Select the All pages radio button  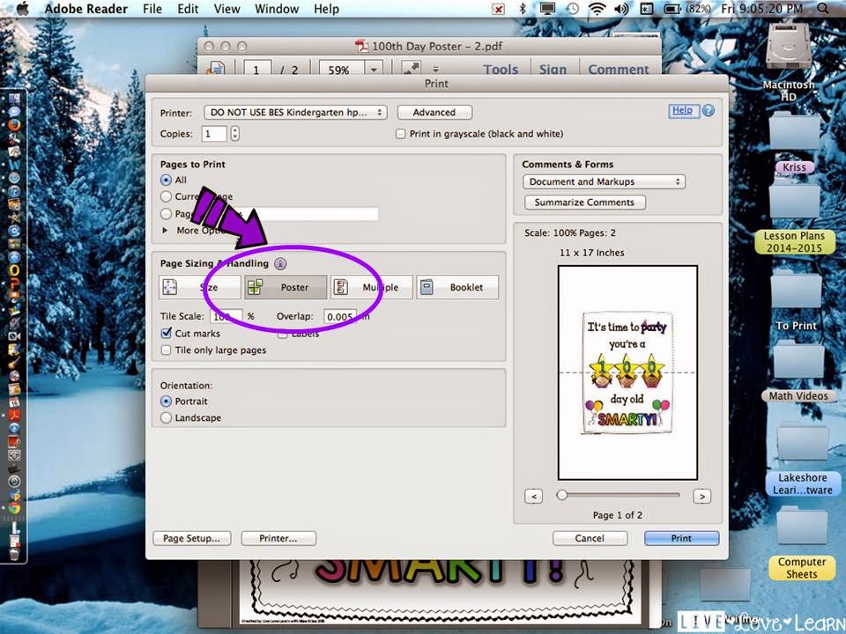(x=167, y=180)
